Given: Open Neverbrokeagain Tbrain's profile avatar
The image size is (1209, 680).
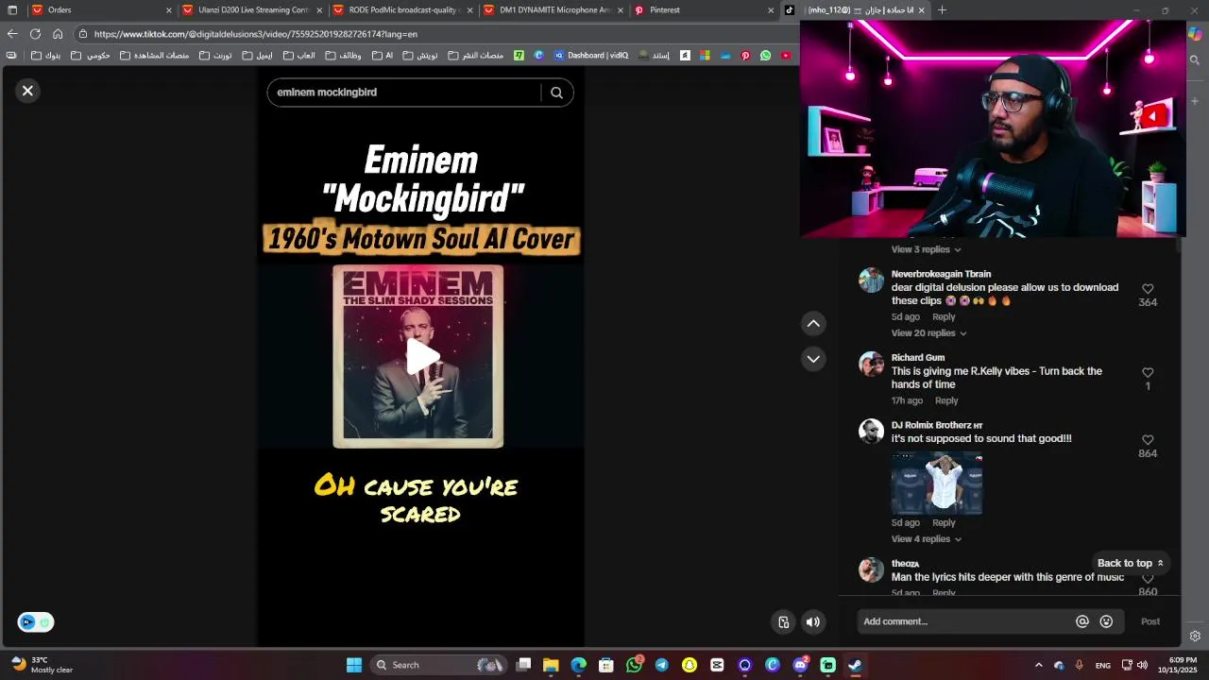Looking at the screenshot, I should tap(871, 280).
